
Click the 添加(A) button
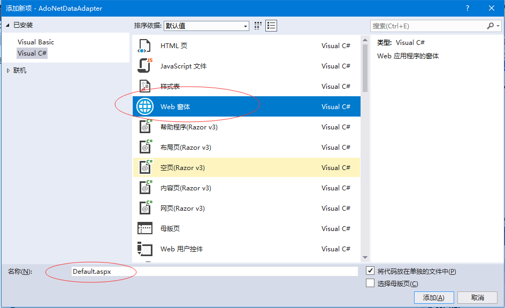[x=433, y=297]
